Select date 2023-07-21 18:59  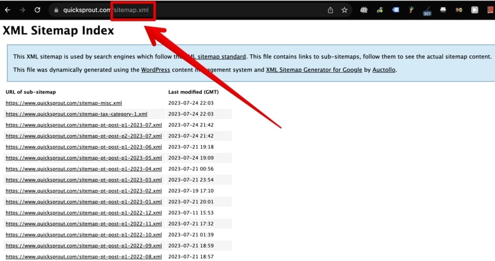[191, 246]
